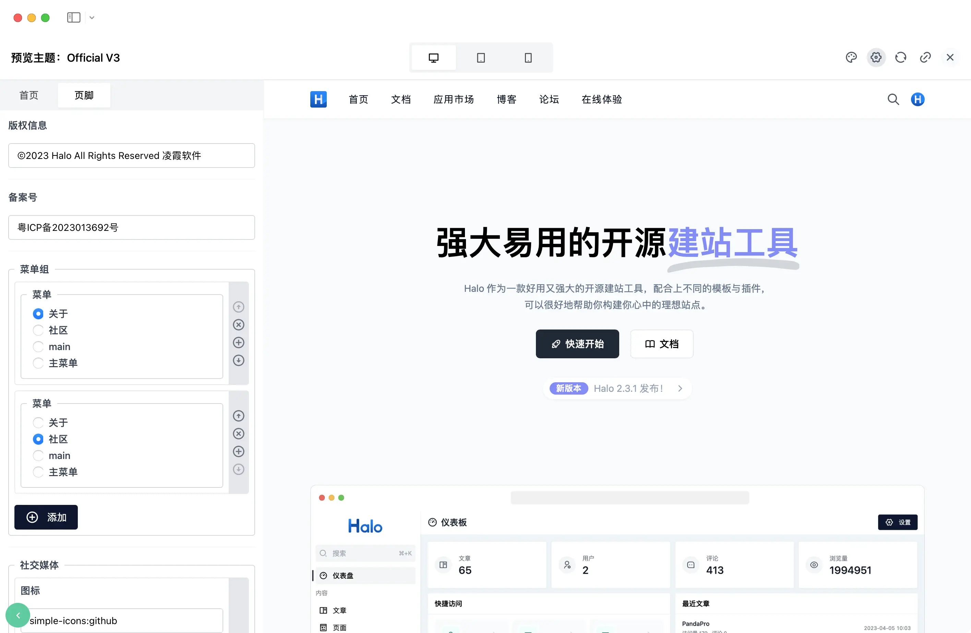Click 添加 to add a menu group
Image resolution: width=971 pixels, height=633 pixels.
coord(46,517)
